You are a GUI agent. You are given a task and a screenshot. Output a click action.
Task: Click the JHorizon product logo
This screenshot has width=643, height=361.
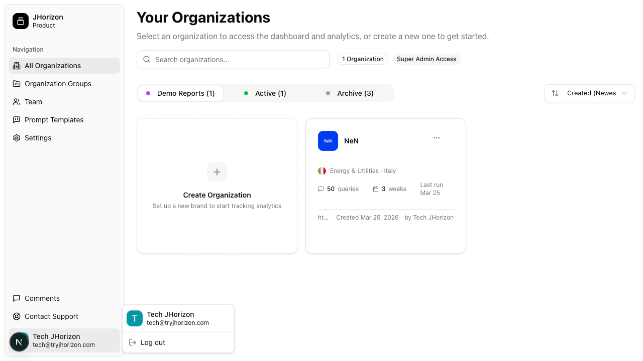(20, 21)
